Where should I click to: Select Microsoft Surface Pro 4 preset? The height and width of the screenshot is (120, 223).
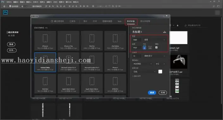[x=68, y=62]
